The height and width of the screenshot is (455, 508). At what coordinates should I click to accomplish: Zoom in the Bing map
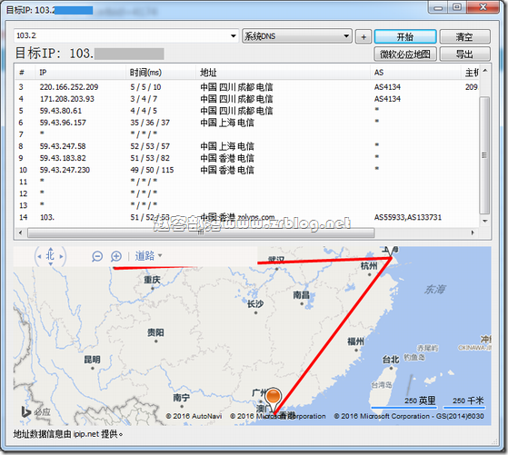(116, 256)
